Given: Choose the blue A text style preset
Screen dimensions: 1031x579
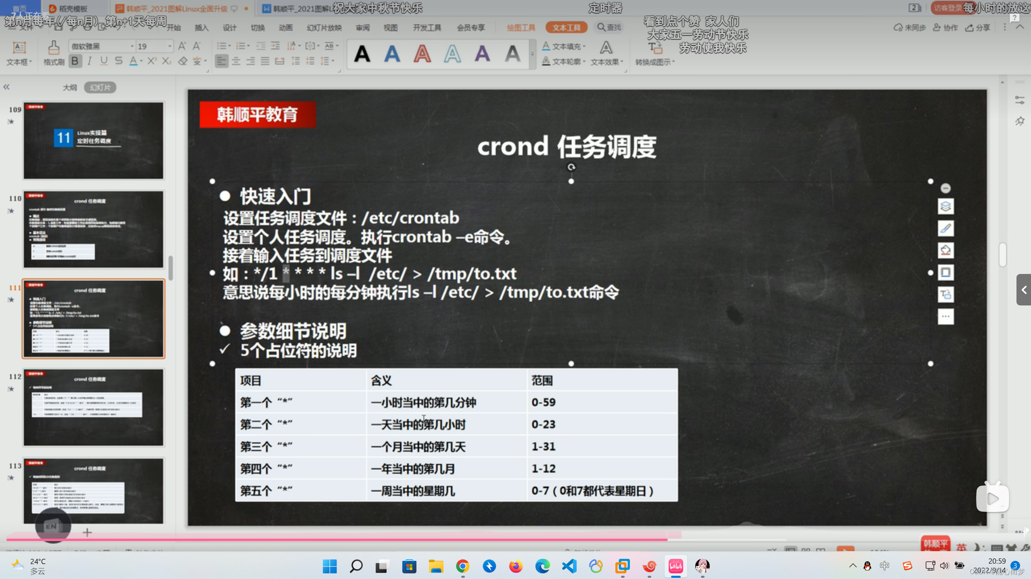Looking at the screenshot, I should [x=392, y=54].
